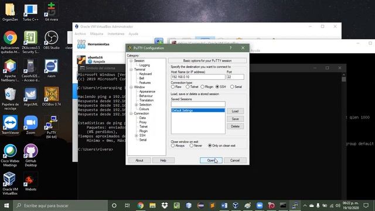Open Zoom from the taskbar

pyautogui.click(x=259, y=206)
